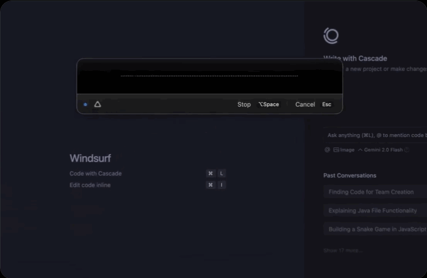The height and width of the screenshot is (278, 427).
Task: Attach an Image to the prompt
Action: (344, 150)
